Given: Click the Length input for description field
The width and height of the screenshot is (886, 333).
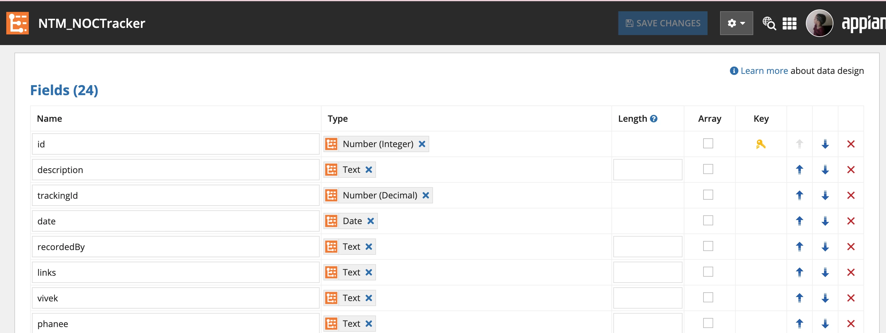Looking at the screenshot, I should coord(647,170).
